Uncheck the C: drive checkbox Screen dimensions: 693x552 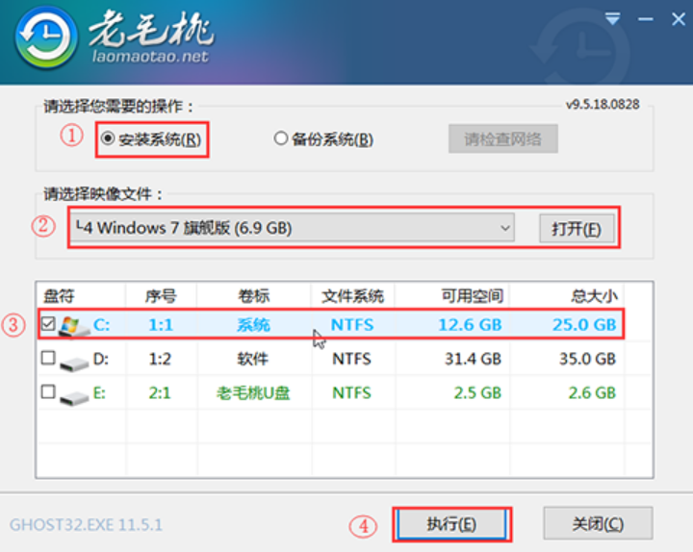click(x=48, y=325)
